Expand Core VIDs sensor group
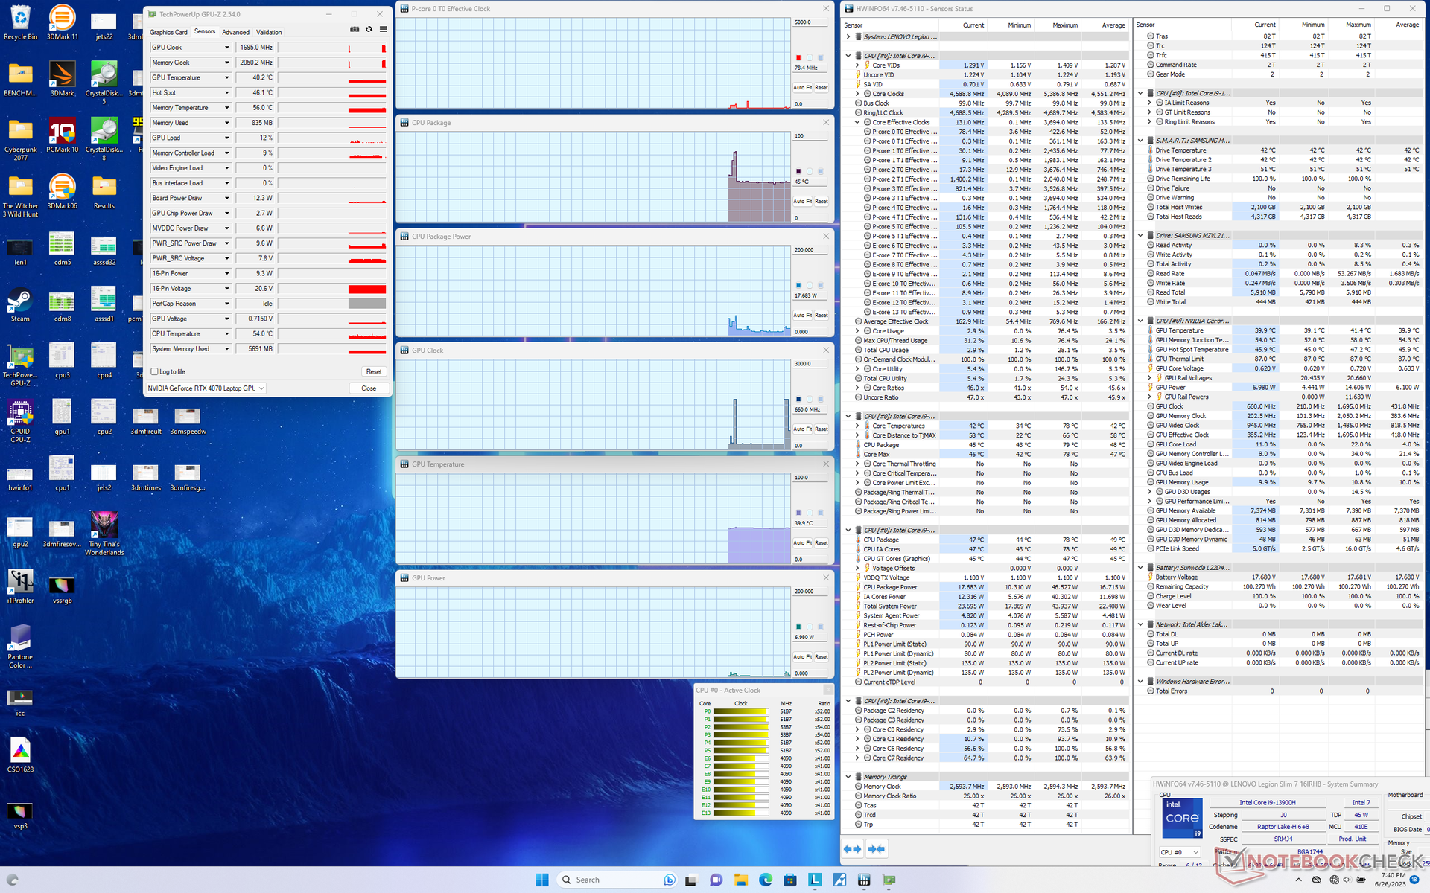This screenshot has height=893, width=1430. (x=857, y=65)
